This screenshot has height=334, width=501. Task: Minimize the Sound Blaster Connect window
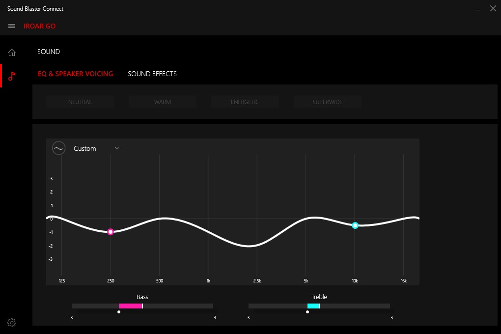click(x=477, y=9)
